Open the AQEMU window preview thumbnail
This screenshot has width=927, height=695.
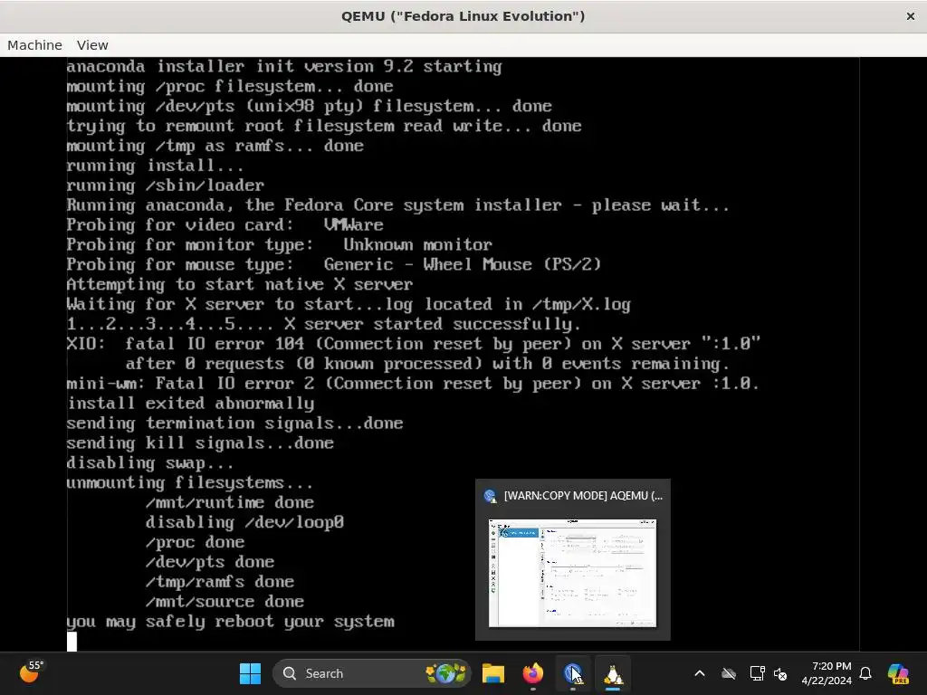click(x=572, y=572)
